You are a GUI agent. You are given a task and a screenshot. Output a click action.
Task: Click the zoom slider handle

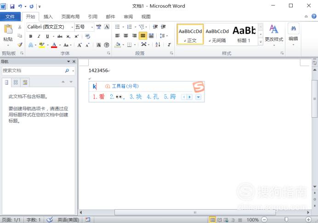[x=286, y=219]
